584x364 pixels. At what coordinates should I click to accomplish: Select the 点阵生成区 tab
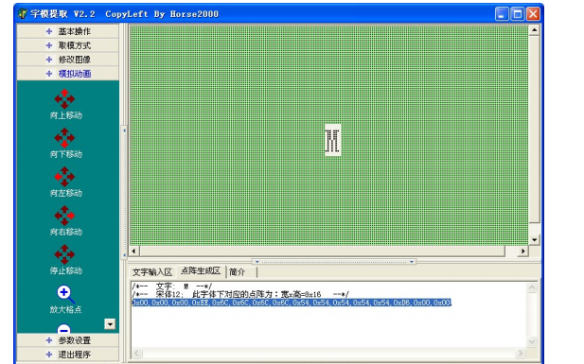pyautogui.click(x=201, y=271)
